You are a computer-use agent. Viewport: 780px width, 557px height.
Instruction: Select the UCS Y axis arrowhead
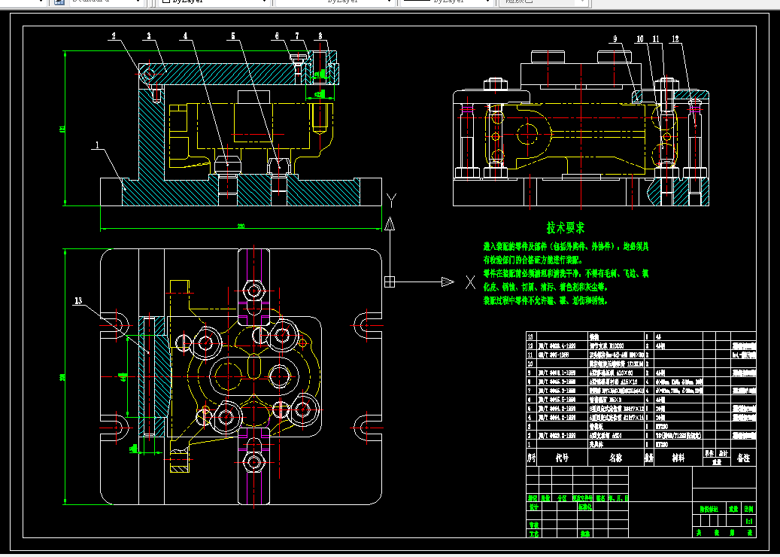tap(390, 224)
